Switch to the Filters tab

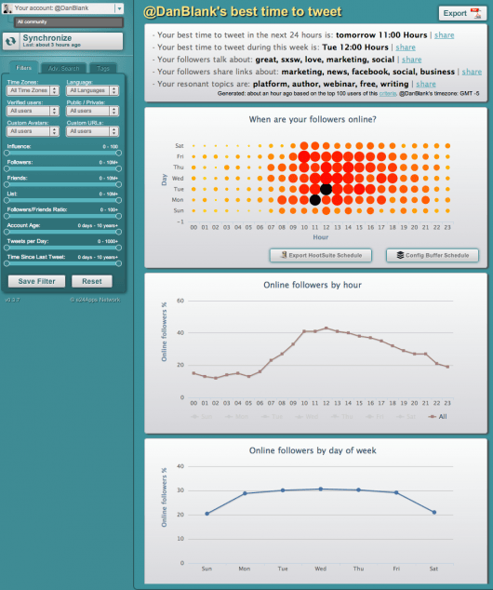tap(23, 68)
